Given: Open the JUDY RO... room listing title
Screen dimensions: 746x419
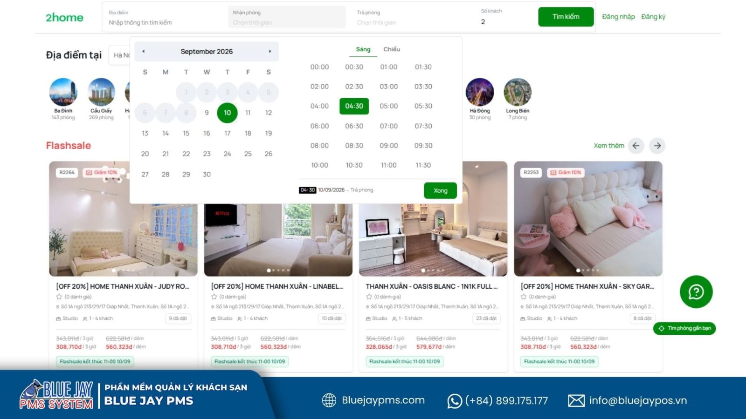Looking at the screenshot, I should click(x=123, y=286).
